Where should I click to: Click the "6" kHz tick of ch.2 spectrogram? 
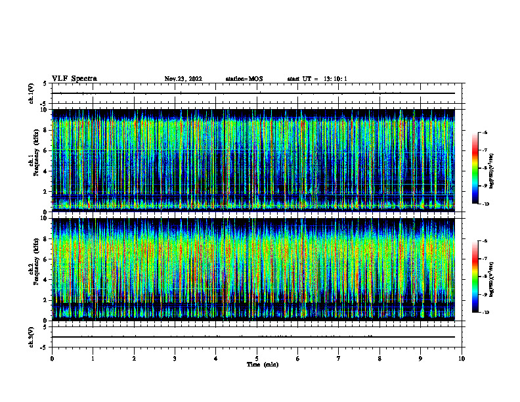click(x=46, y=259)
